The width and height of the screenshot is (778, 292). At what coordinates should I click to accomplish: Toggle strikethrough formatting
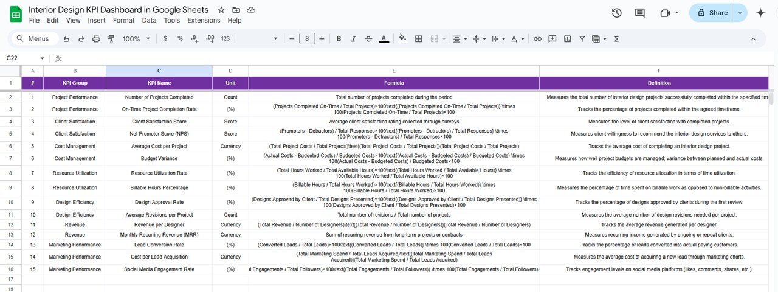(x=368, y=39)
